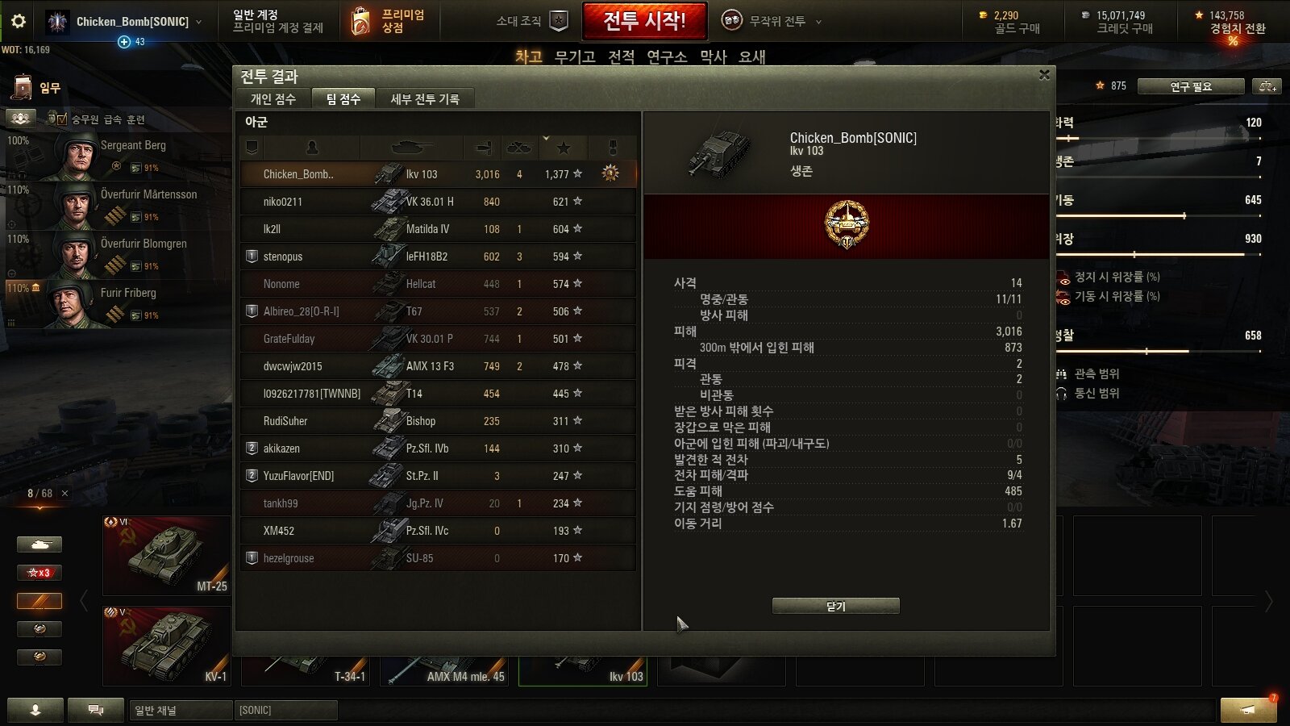Viewport: 1290px width, 726px height.
Task: Open the settings gear menu
Action: coord(18,21)
